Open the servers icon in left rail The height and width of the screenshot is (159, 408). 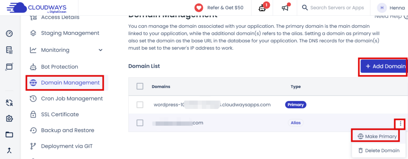coord(10,50)
